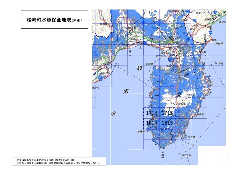Image resolution: width=250 pixels, height=176 pixels.
Task: Click the large 駿 bay character
Action: click(140, 68)
